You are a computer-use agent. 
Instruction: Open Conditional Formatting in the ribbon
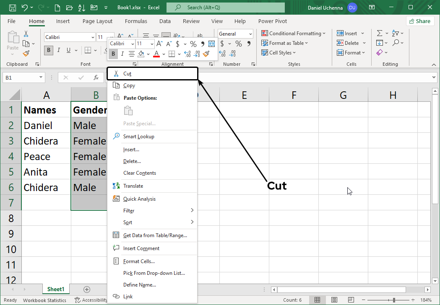294,33
